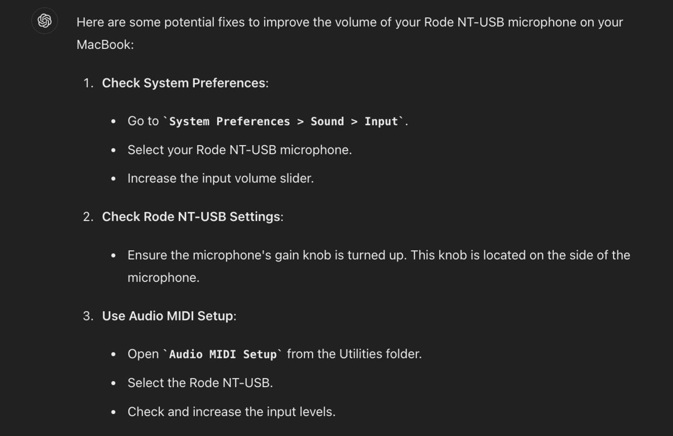
Task: Click the 'Check Rode NT-USB Settings' heading
Action: click(191, 216)
